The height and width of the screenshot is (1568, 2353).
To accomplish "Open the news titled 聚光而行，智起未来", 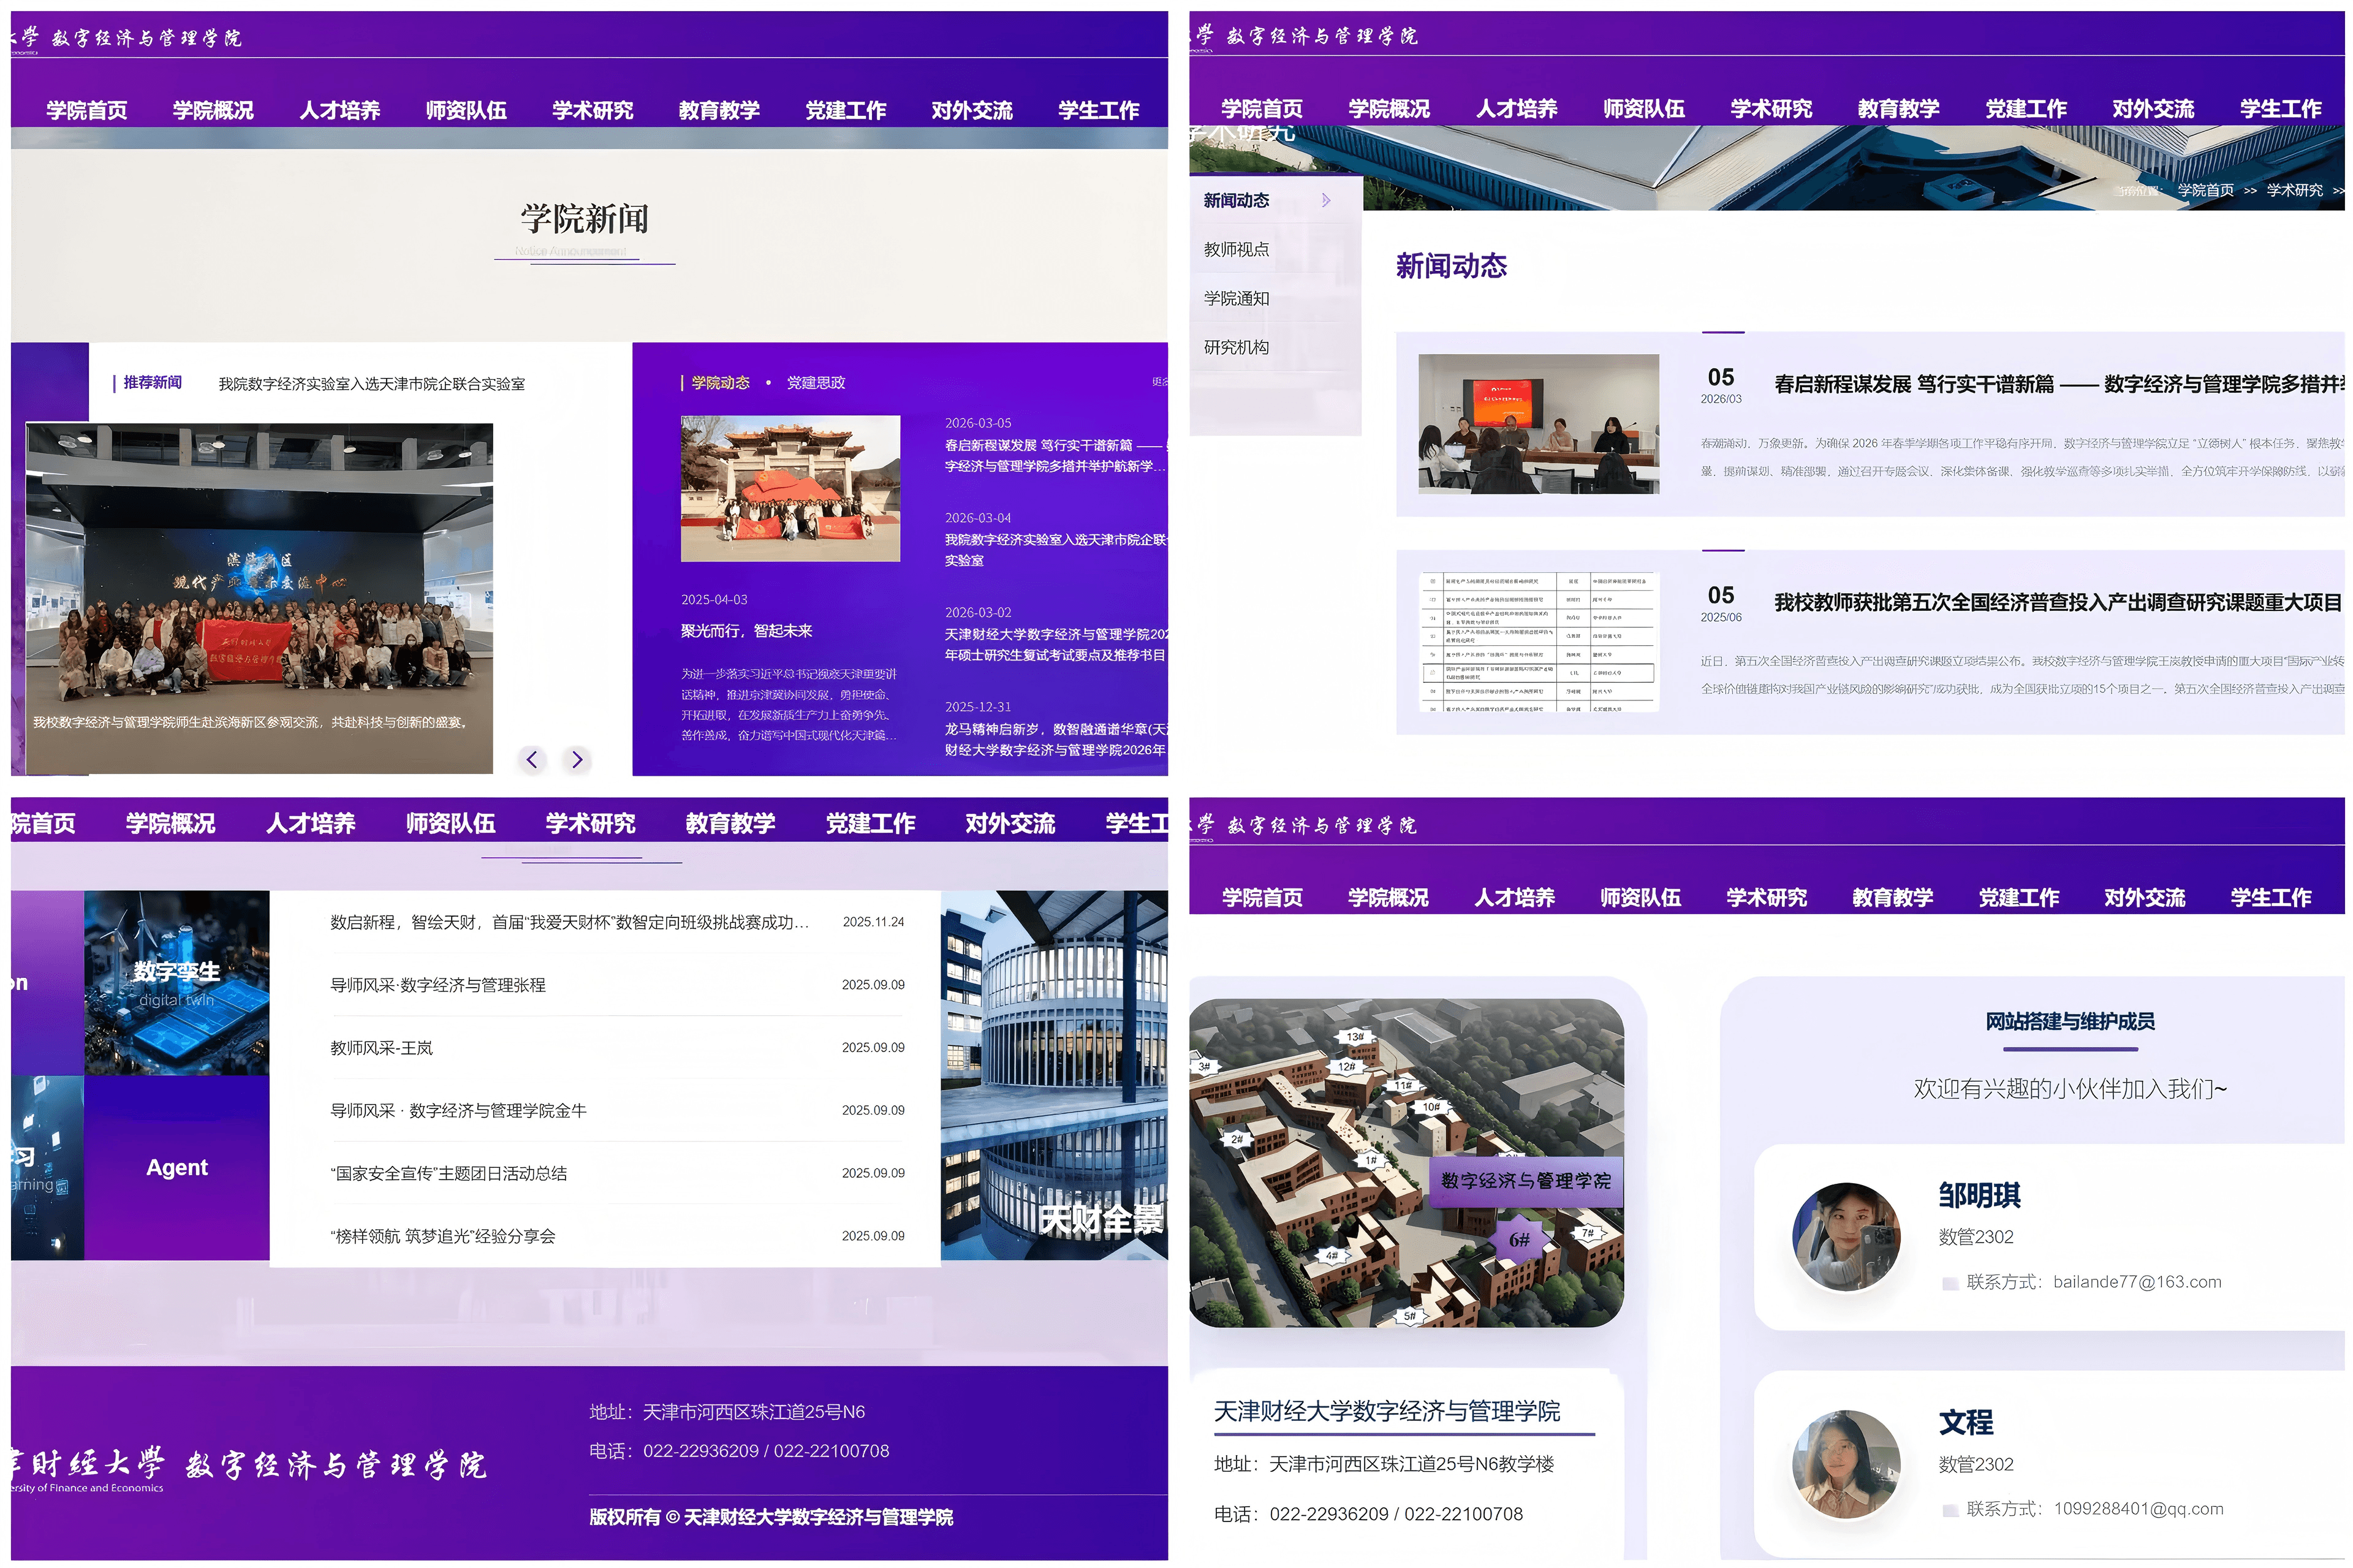I will (x=748, y=631).
